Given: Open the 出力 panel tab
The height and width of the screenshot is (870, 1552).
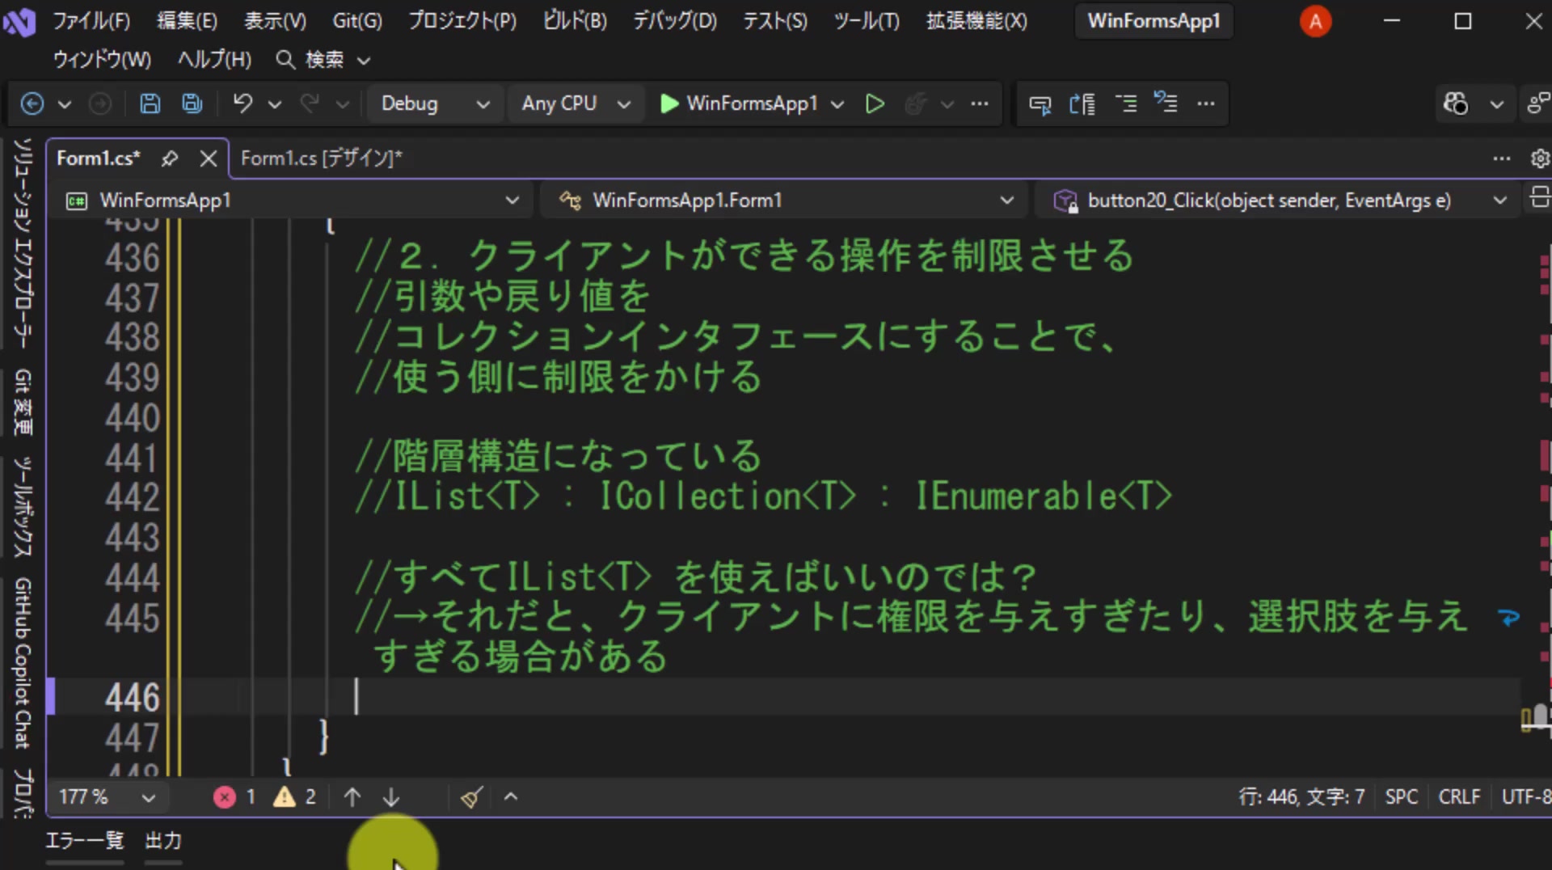Looking at the screenshot, I should pos(162,841).
